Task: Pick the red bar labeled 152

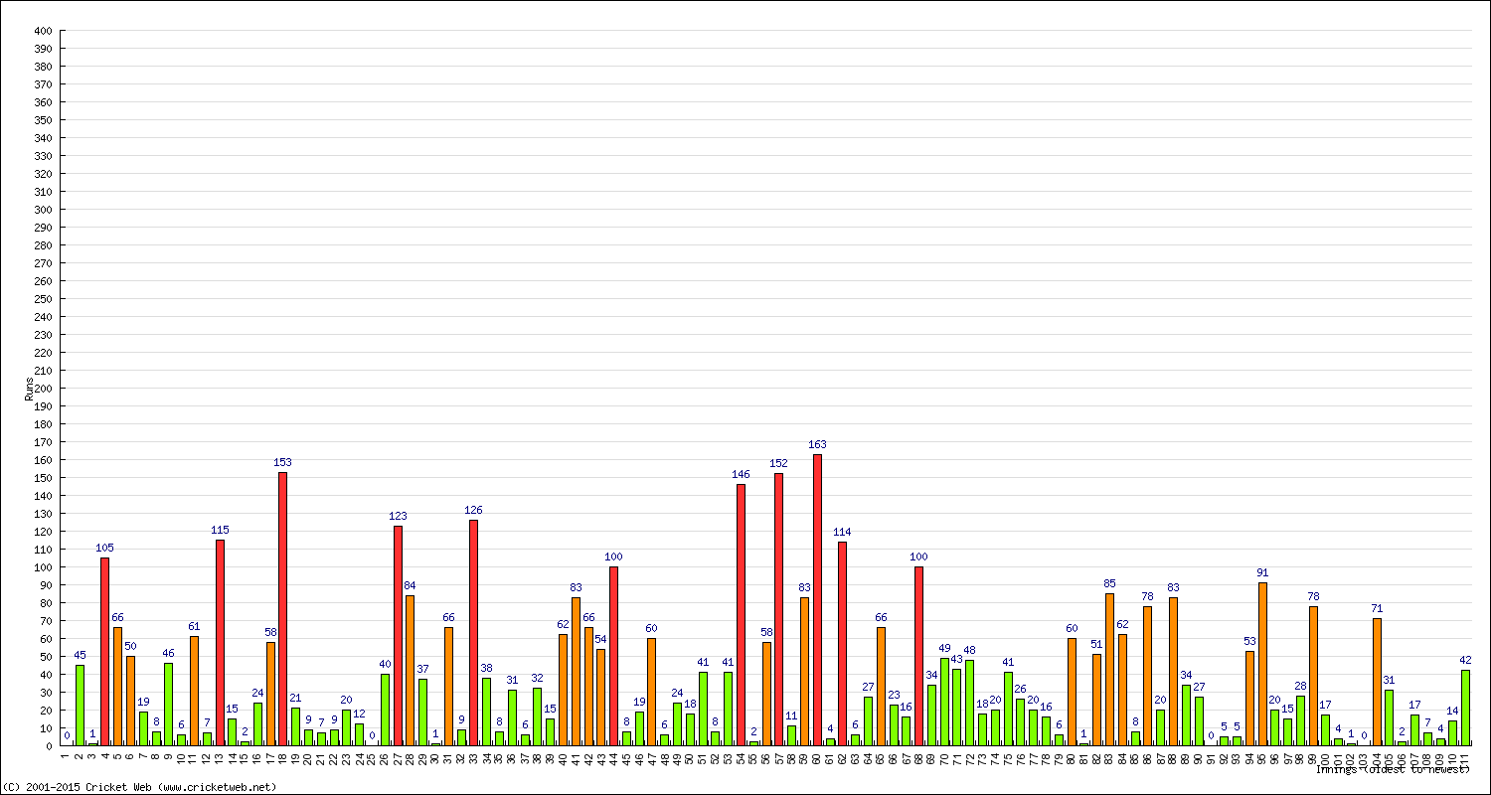Action: point(778,609)
